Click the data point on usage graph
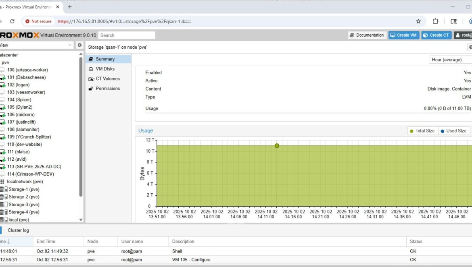The width and height of the screenshot is (472, 267). (x=277, y=145)
